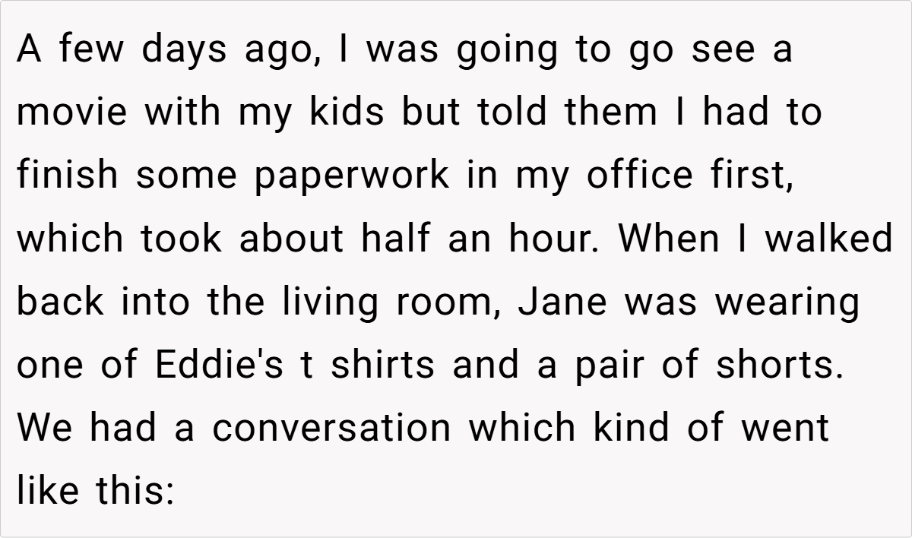912x538 pixels.
Task: Click the word "shirts" in the text
Action: pos(383,366)
